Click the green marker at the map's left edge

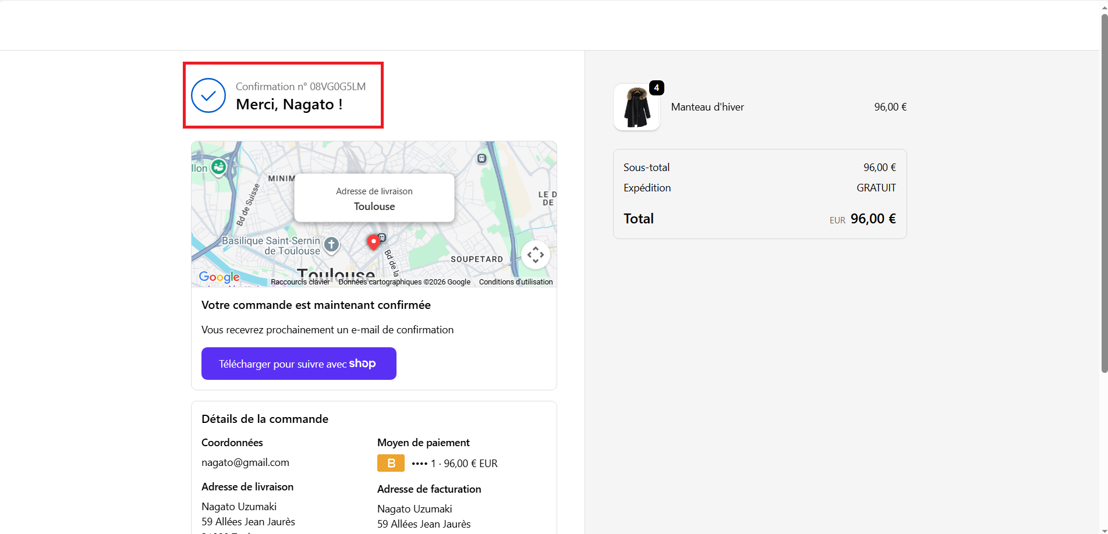pyautogui.click(x=218, y=168)
